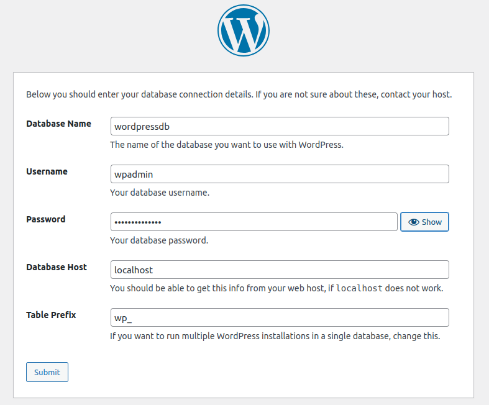
Task: Focus the Username field containing wpadmin
Action: 279,174
